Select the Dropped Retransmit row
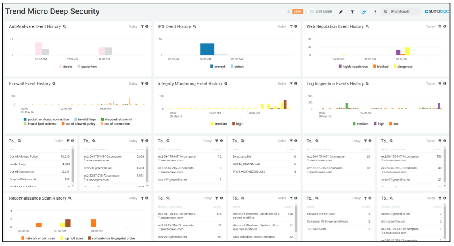 point(39,179)
